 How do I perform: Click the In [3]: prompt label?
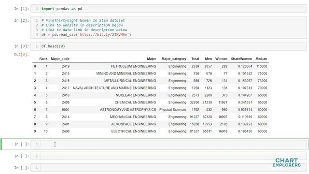coord(21,46)
